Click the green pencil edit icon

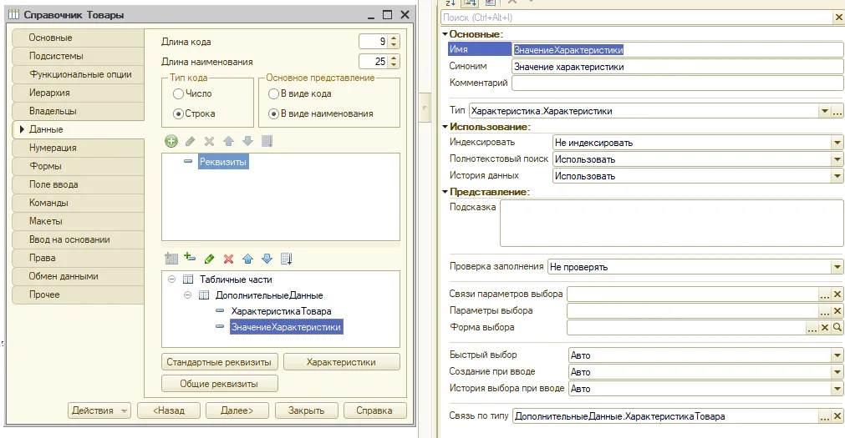209,259
